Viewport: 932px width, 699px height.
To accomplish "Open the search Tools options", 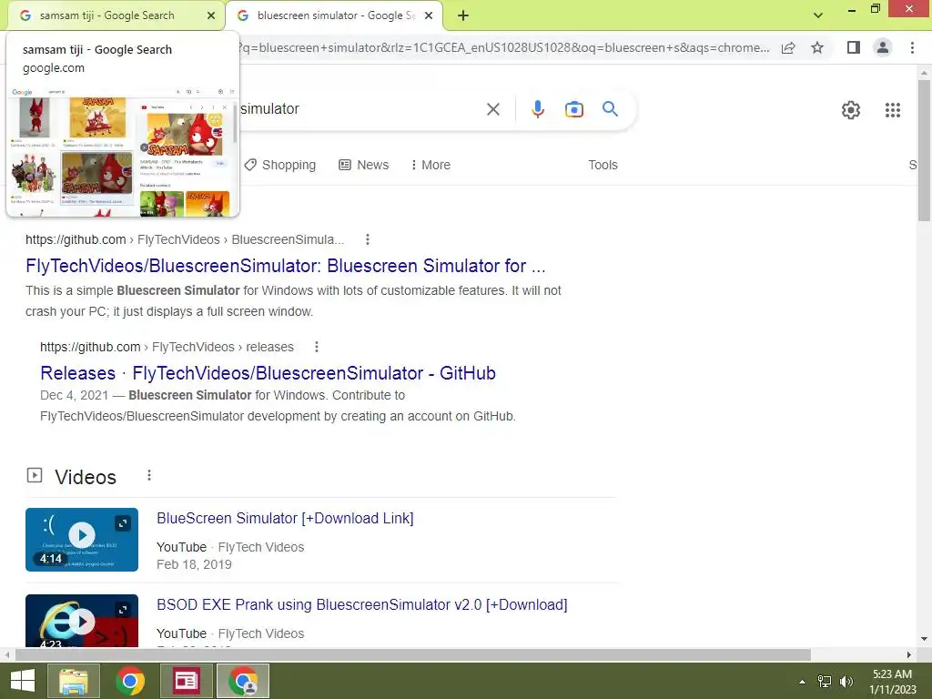I will 603,166.
